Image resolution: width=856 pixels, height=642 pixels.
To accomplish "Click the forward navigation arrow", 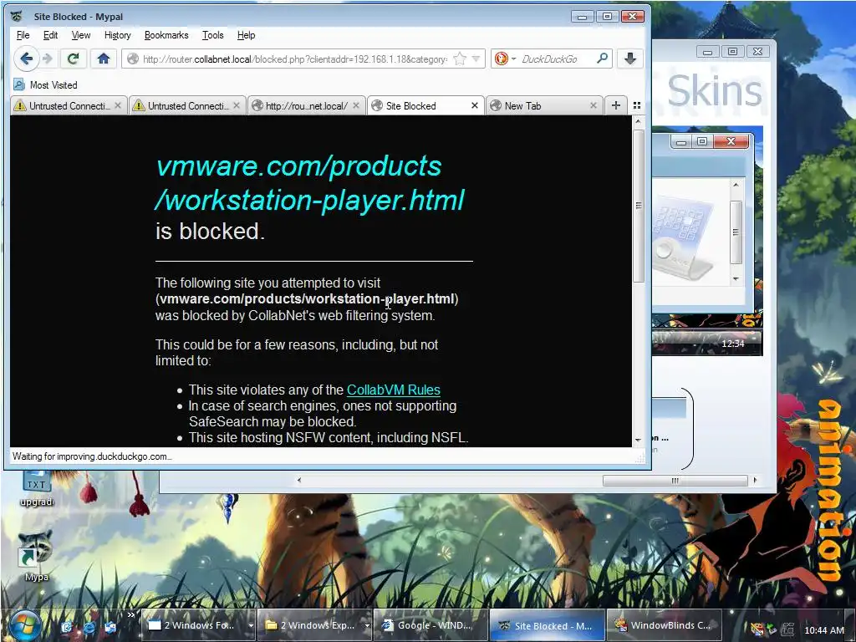I will click(48, 59).
